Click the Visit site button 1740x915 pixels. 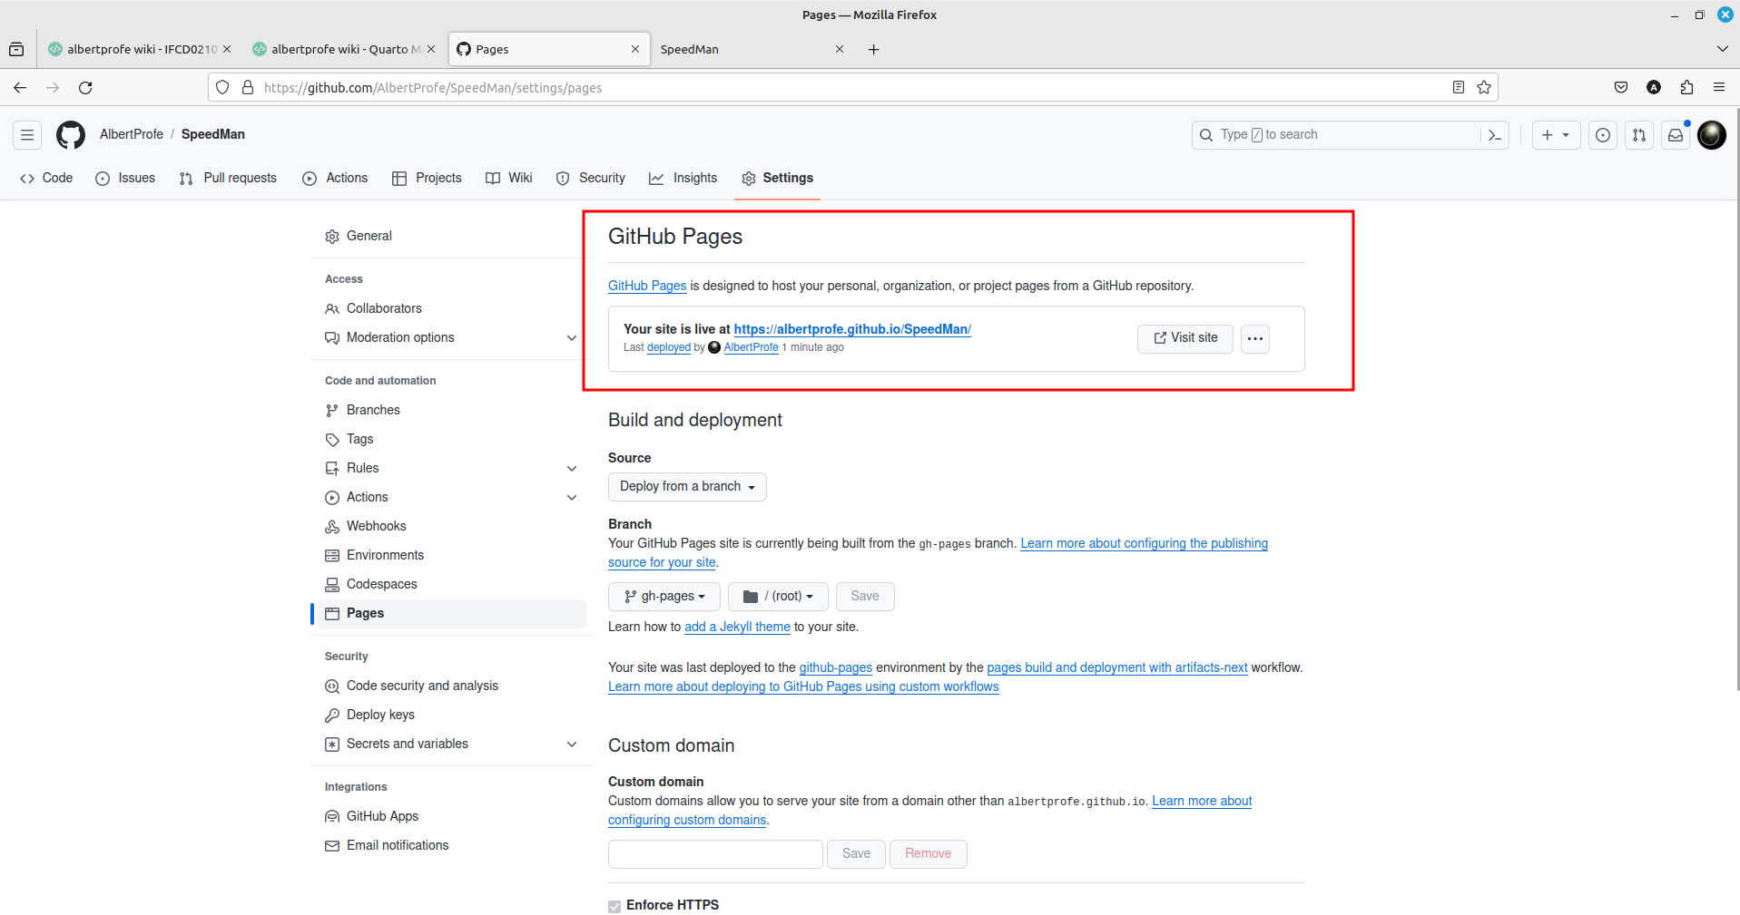[x=1185, y=339]
